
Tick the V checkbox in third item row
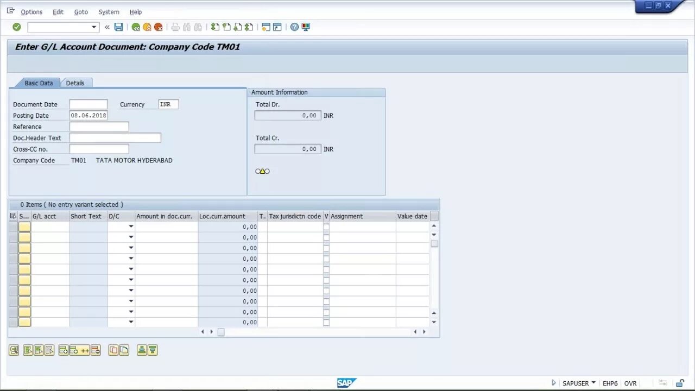(x=326, y=248)
